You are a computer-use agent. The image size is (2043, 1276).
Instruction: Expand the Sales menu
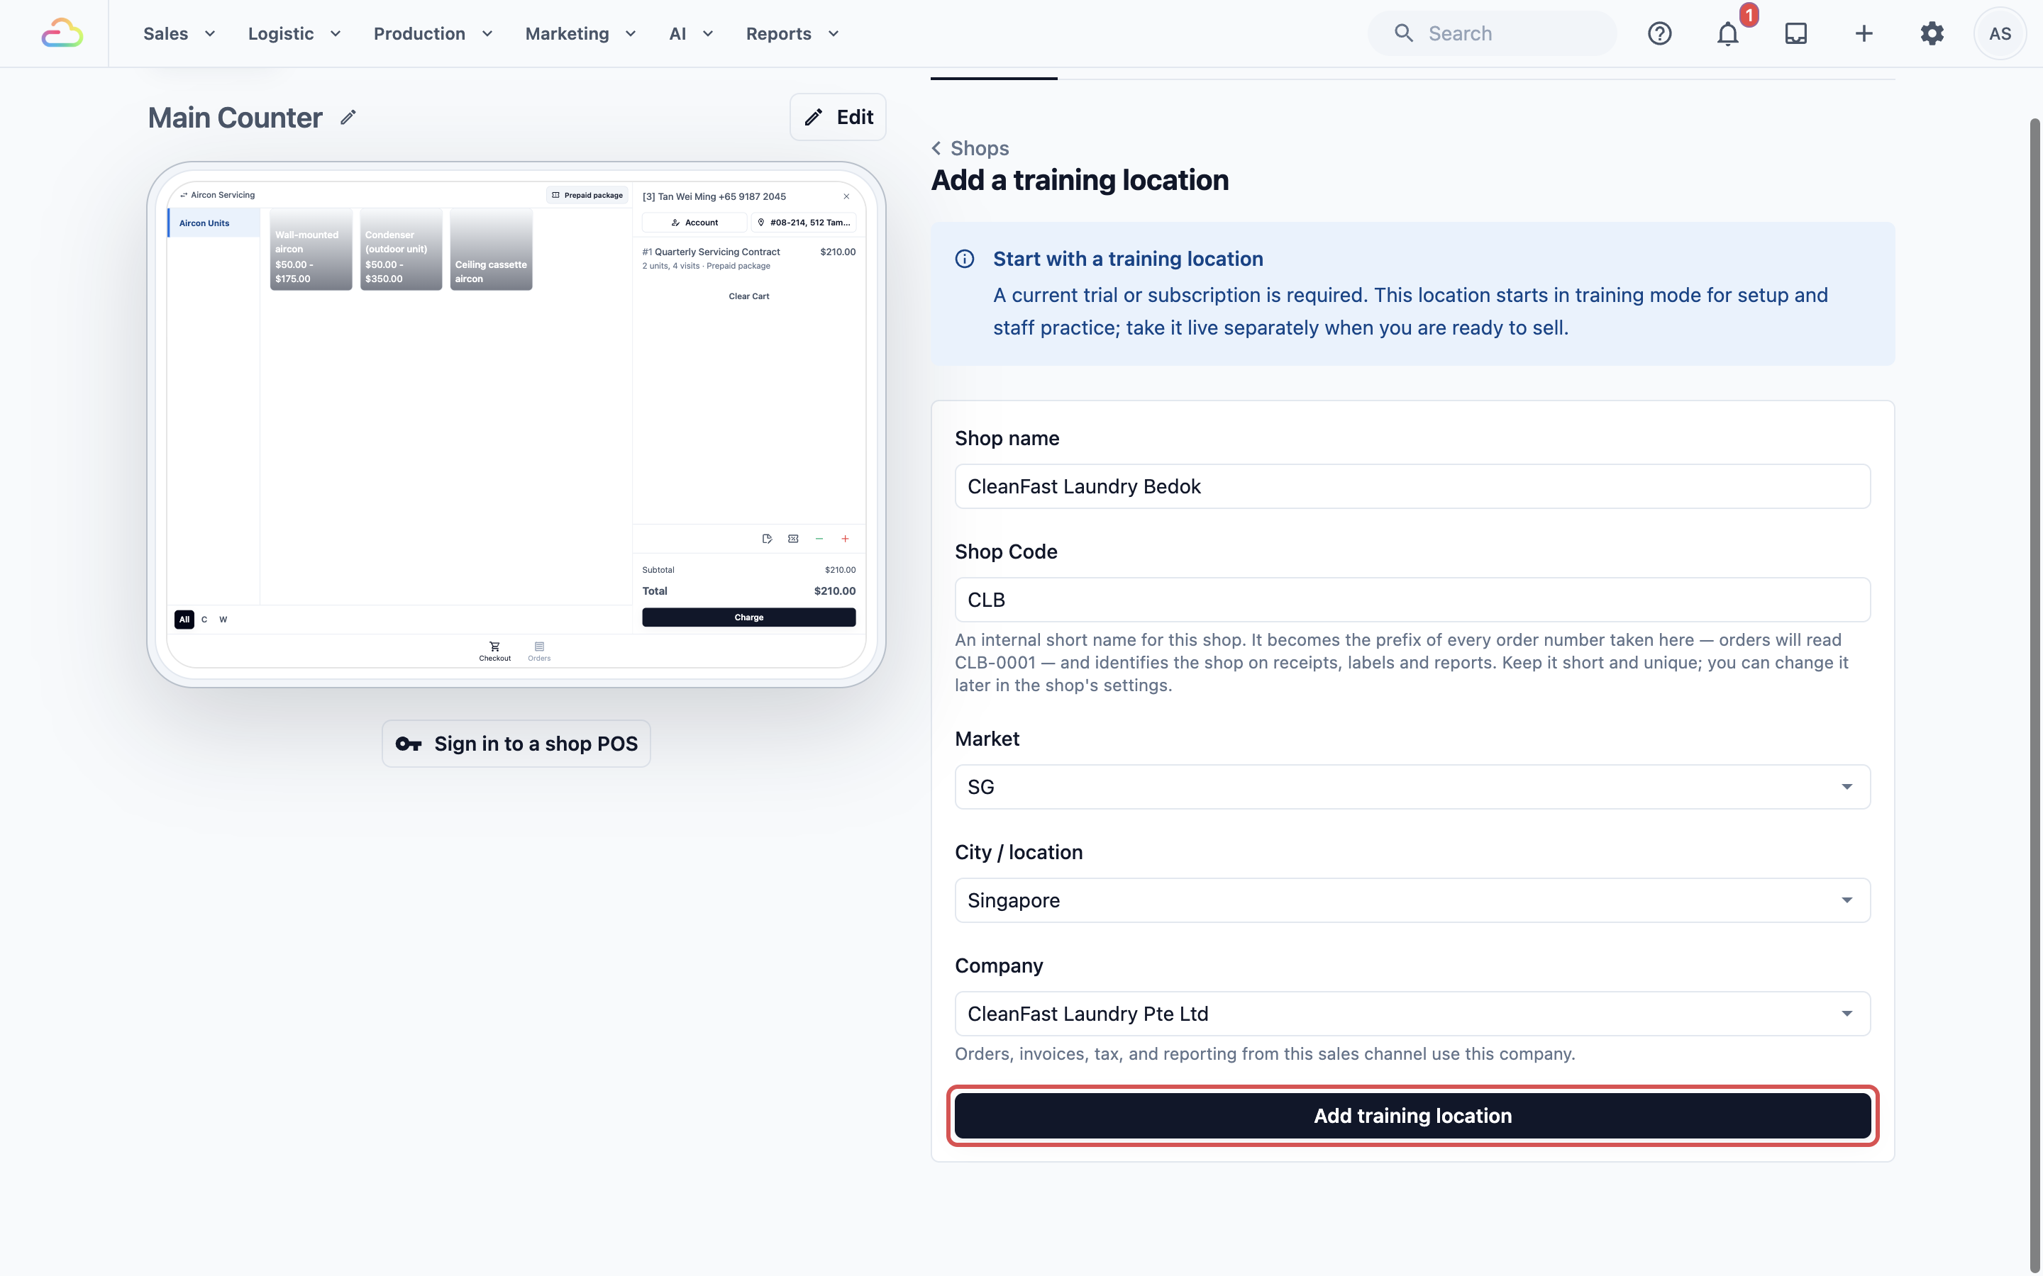pyautogui.click(x=179, y=34)
